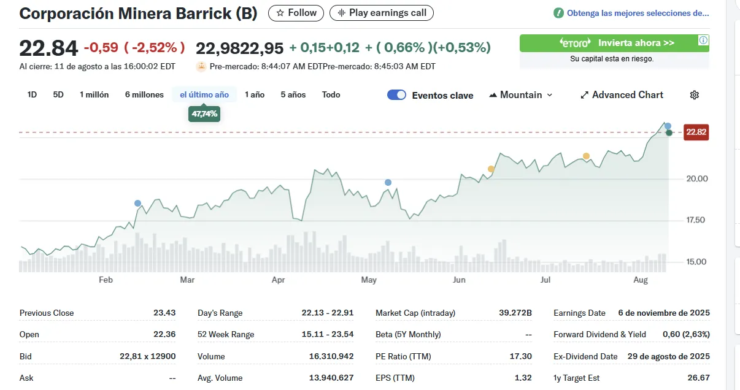Screen dimensions: 740x390
Task: Click the sunrise pre-market icon near the quote
Action: [x=201, y=66]
